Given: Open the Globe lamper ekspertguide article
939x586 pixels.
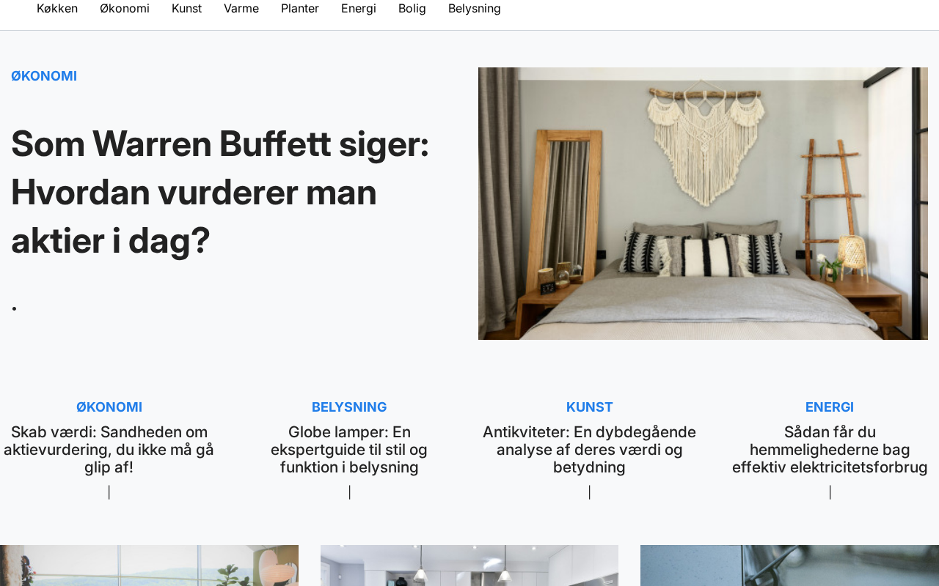Looking at the screenshot, I should (x=349, y=450).
